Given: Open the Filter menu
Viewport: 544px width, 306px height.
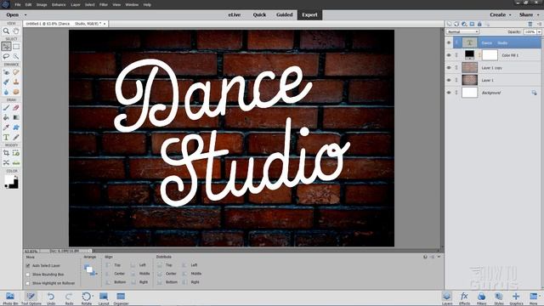Looking at the screenshot, I should pos(104,5).
